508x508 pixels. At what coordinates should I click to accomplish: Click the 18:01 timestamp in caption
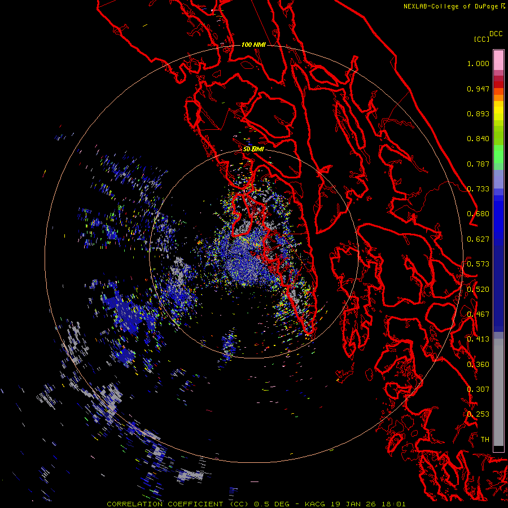pyautogui.click(x=393, y=504)
